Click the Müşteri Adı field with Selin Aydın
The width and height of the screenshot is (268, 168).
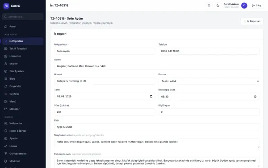105,51
